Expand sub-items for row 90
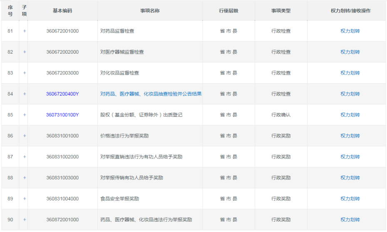Screen dimensions: 387x232 tap(25, 220)
